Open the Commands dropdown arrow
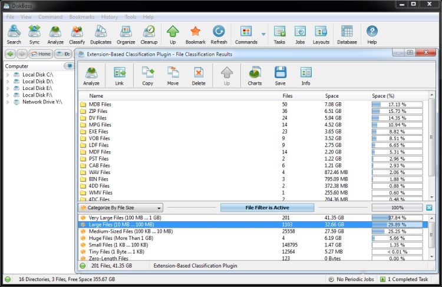 point(263,35)
